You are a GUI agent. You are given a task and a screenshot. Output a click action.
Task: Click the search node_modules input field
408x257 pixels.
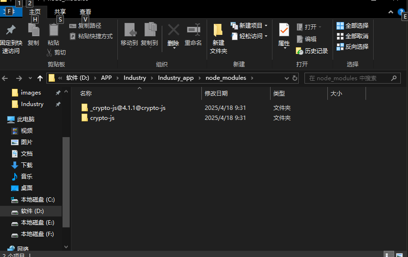click(348, 78)
